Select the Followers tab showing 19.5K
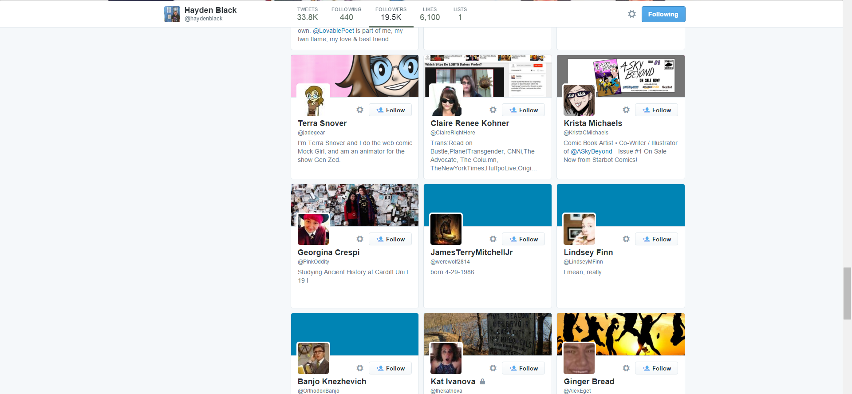 [x=391, y=14]
